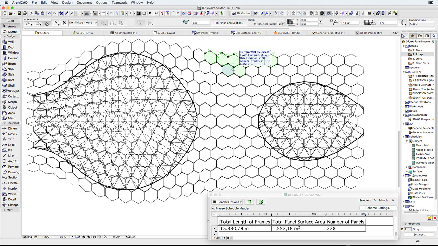Select the Mesh tool
The width and height of the screenshot is (438, 246).
(12, 118)
